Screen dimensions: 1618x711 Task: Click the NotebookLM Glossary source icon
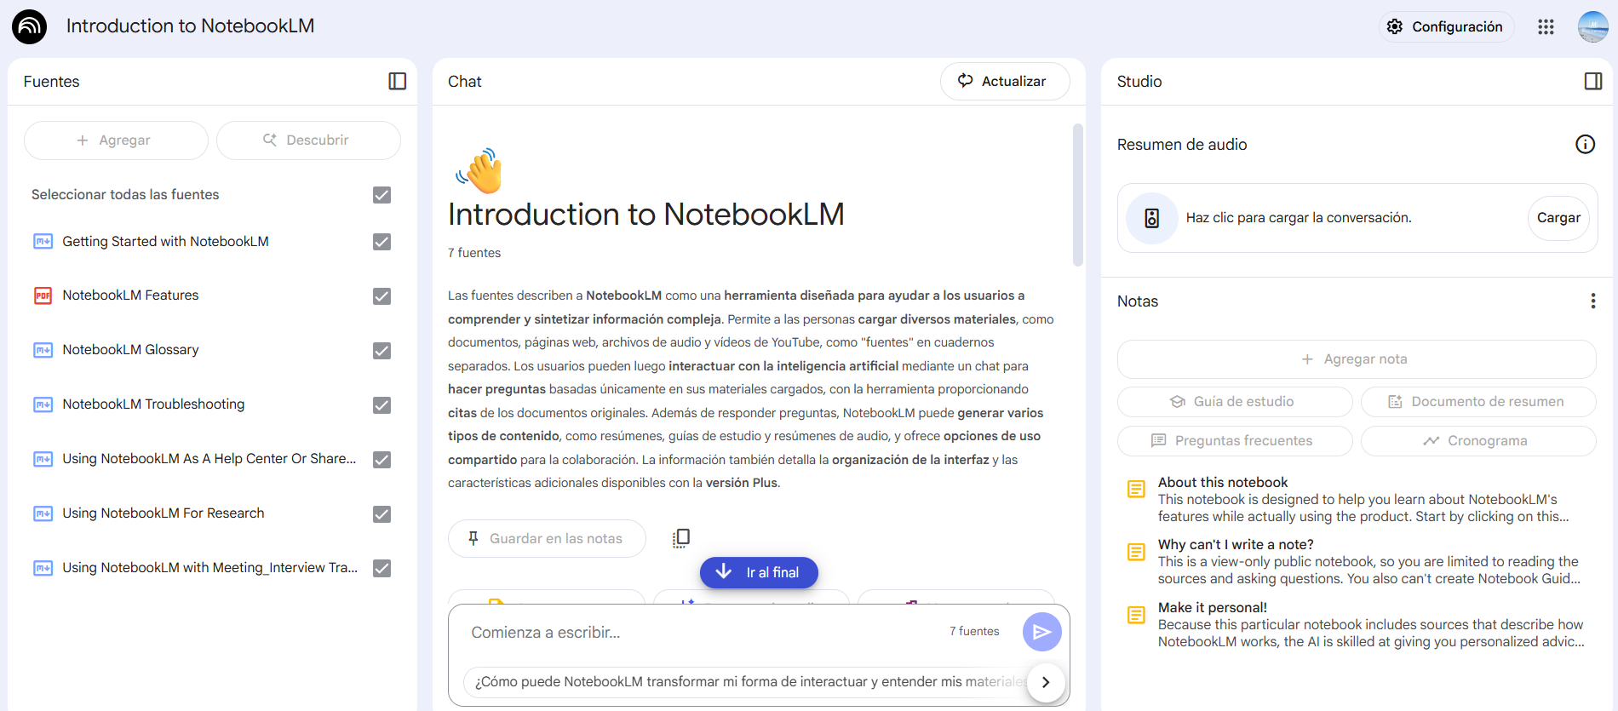coord(43,350)
